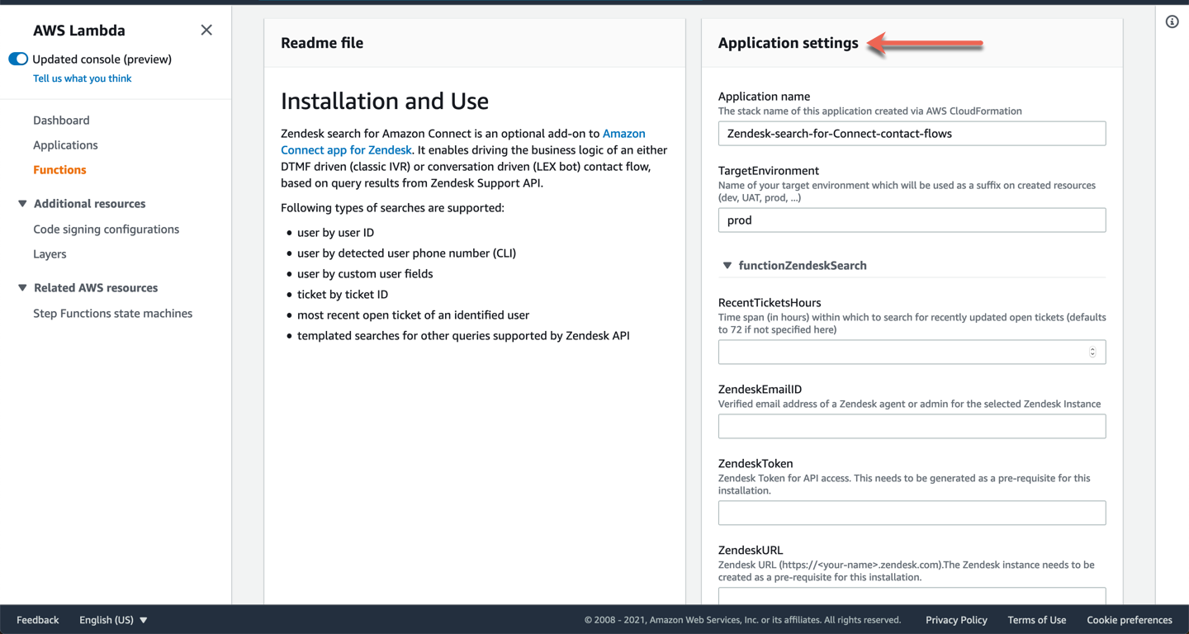Select Functions in the navigation
Viewport: 1189px width, 634px height.
coord(59,170)
